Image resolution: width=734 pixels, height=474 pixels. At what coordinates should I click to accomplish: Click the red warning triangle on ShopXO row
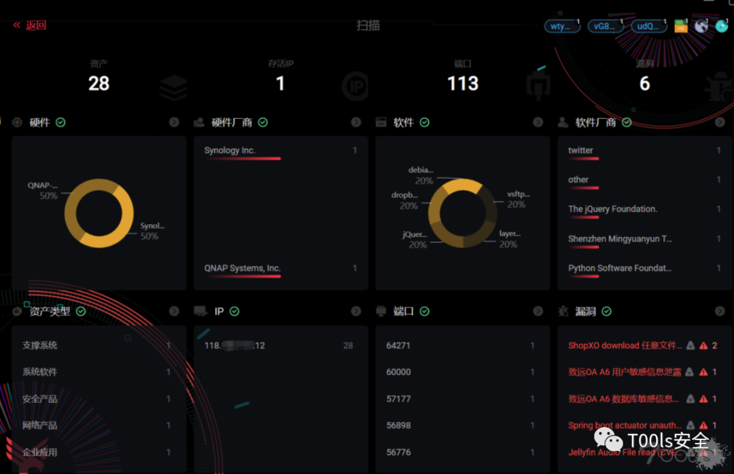703,346
